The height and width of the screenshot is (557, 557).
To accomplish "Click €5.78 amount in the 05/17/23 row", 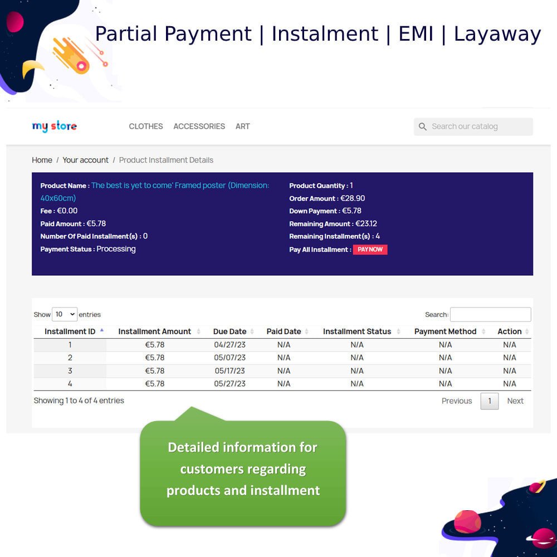I will point(154,371).
